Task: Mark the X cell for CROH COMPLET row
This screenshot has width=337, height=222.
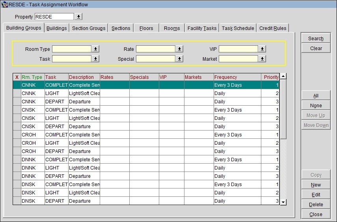Action: 17,135
